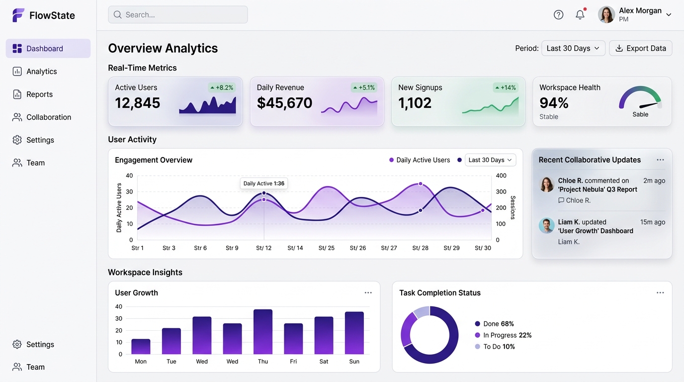Click the Active Users sparkline chart
Screen dimensions: 684x382
[208, 105]
